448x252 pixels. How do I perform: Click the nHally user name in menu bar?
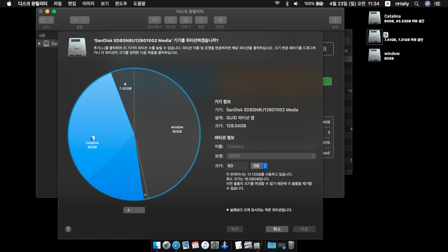click(x=402, y=4)
